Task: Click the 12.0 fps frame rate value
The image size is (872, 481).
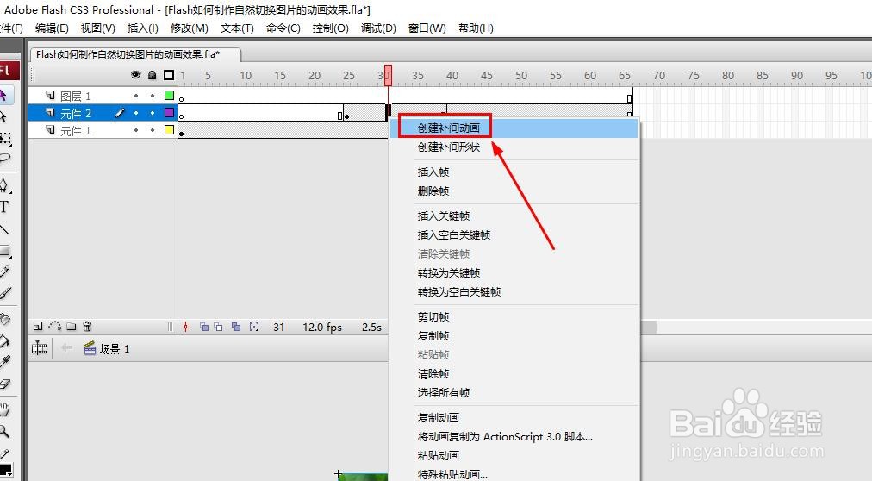Action: pyautogui.click(x=322, y=327)
